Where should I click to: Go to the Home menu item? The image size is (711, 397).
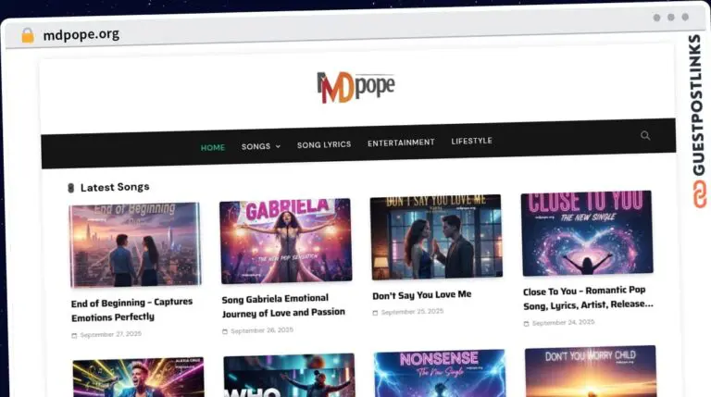click(213, 147)
